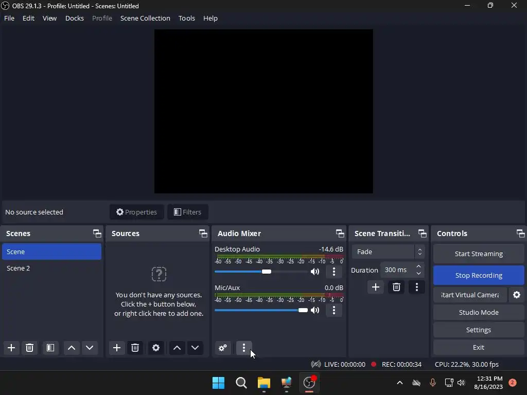This screenshot has width=527, height=395.
Task: Click the Filters button
Action: (x=187, y=212)
